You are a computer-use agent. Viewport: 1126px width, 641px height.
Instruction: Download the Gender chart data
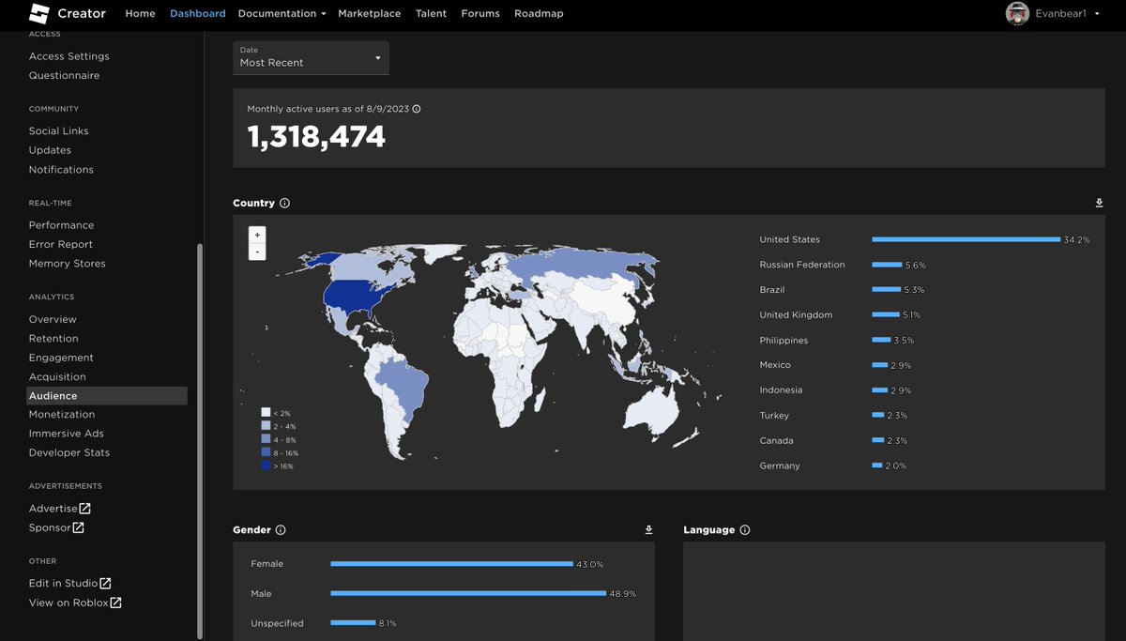(648, 530)
